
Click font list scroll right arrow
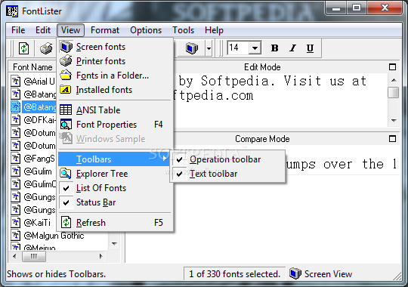(x=101, y=257)
